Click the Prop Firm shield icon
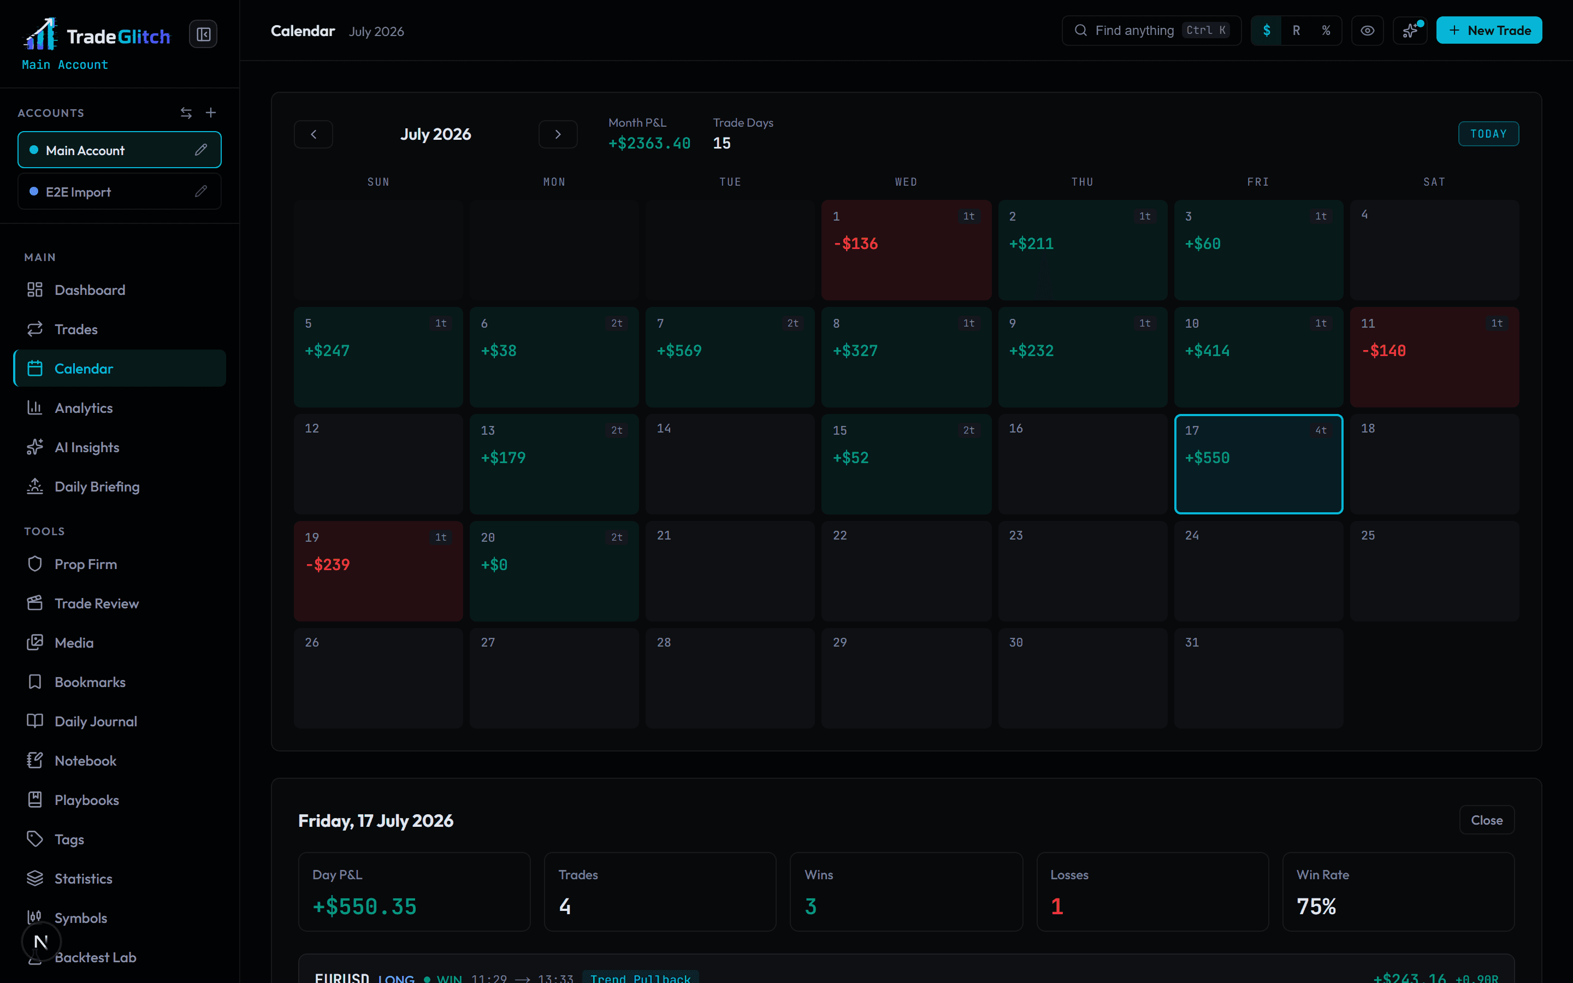Viewport: 1573px width, 983px height. tap(35, 564)
